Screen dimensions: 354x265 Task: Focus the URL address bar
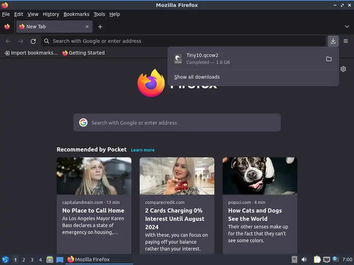183,41
